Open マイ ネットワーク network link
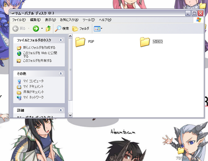 33,97
